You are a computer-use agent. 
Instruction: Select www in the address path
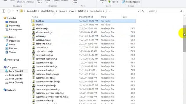pos(71,11)
